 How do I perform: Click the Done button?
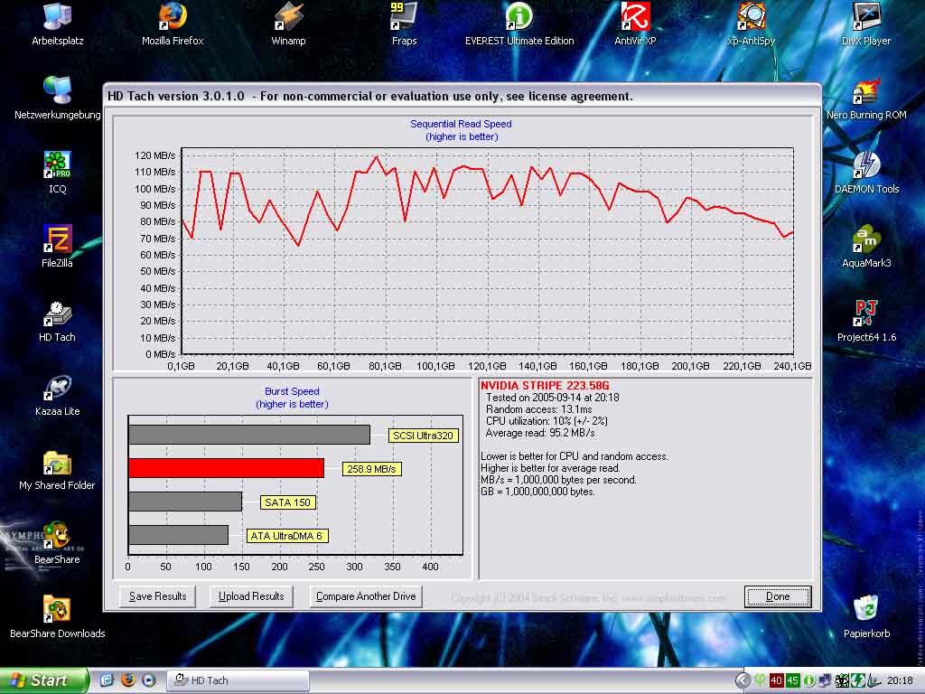pos(778,596)
